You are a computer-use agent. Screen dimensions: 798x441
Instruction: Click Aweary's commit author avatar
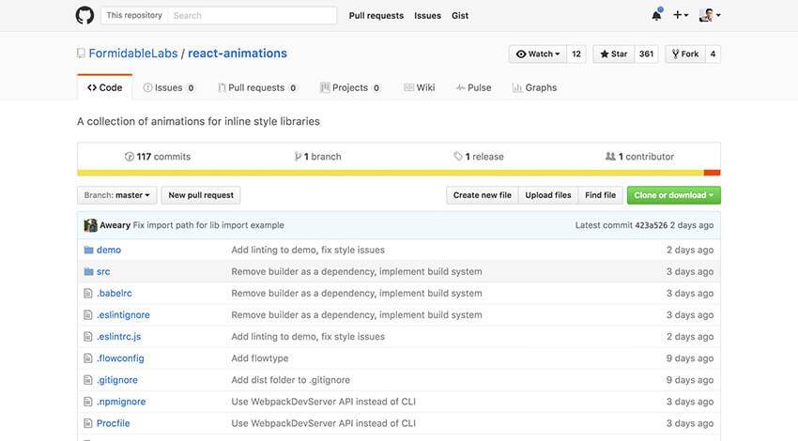[x=90, y=225]
